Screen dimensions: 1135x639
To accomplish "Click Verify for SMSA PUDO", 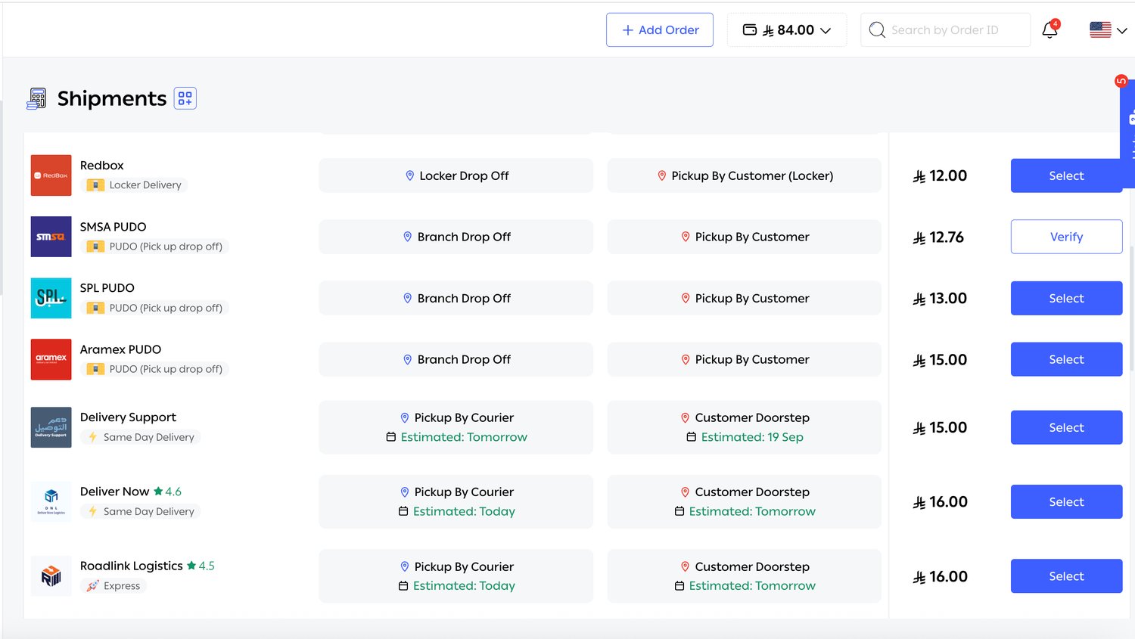I will [1066, 237].
